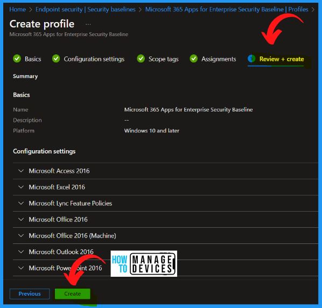The height and width of the screenshot is (308, 322).
Task: Open Endpoint security | Security baselines breadcrumb
Action: [86, 10]
